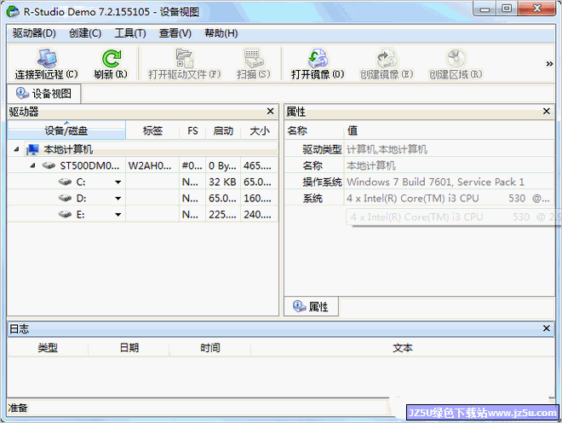This screenshot has width=562, height=423.
Task: Click the local computer (本地计算机) monitor icon
Action: tap(32, 149)
